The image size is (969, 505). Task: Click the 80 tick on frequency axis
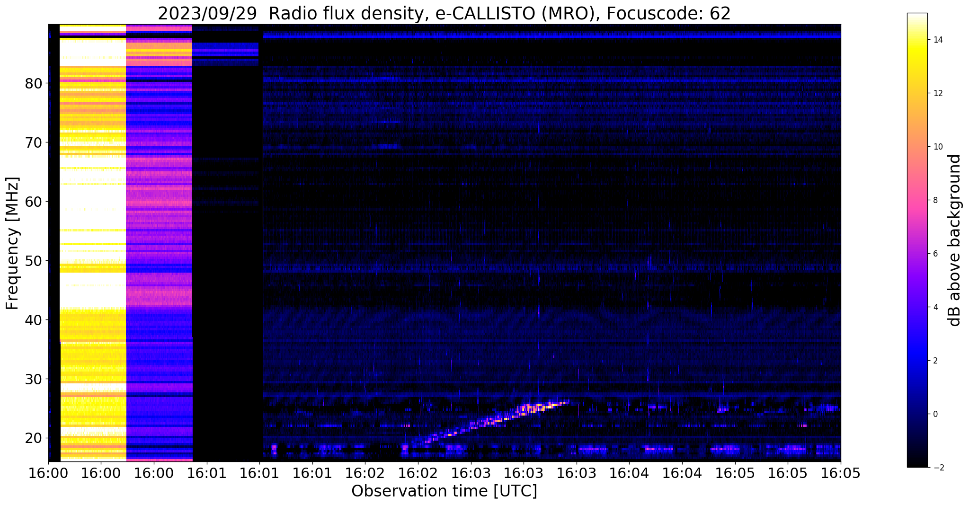[34, 83]
